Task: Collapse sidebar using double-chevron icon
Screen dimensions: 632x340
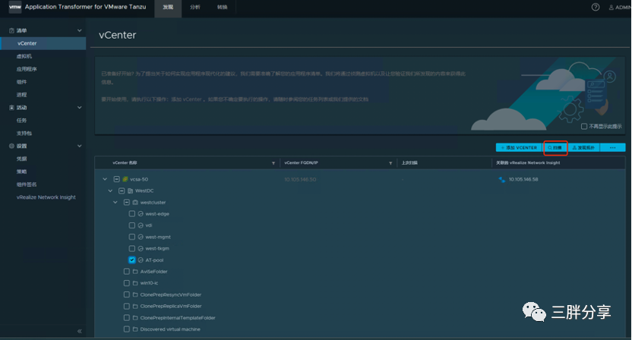Action: coord(80,331)
